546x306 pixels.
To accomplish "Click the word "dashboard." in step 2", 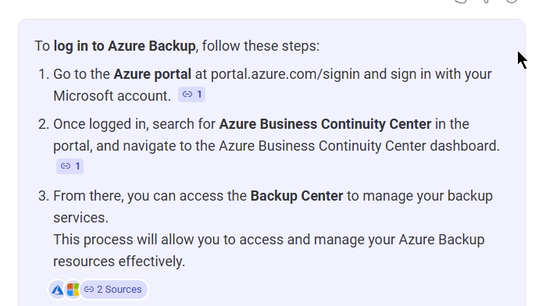I will (x=465, y=146).
